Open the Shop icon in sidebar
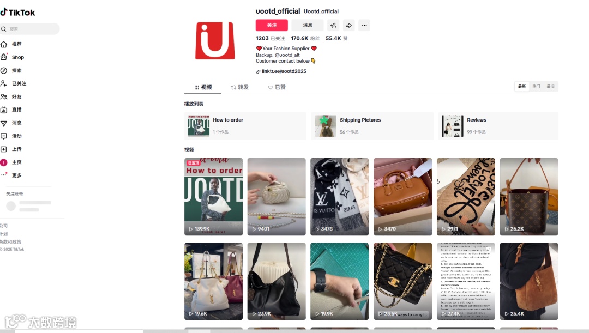589x333 pixels. pyautogui.click(x=4, y=57)
